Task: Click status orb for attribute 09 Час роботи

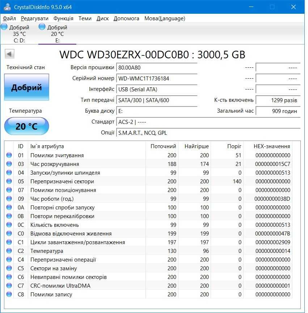Action: [x=9, y=199]
